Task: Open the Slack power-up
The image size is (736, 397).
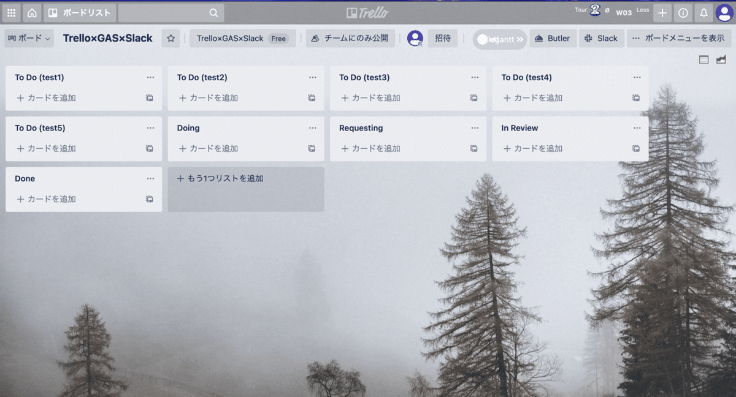Action: point(602,38)
